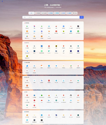Screen dimensions: 106x125
Task: Switch to the Google search tab
Action: click(x=63, y=13)
